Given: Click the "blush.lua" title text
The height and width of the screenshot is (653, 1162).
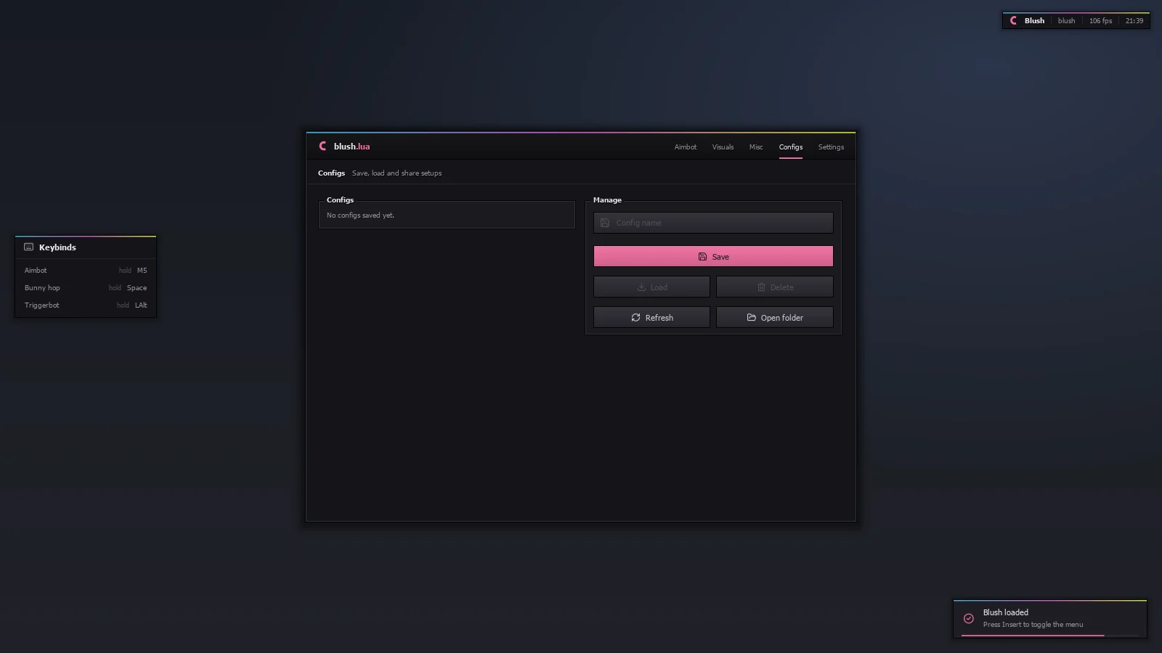Looking at the screenshot, I should click(x=352, y=147).
